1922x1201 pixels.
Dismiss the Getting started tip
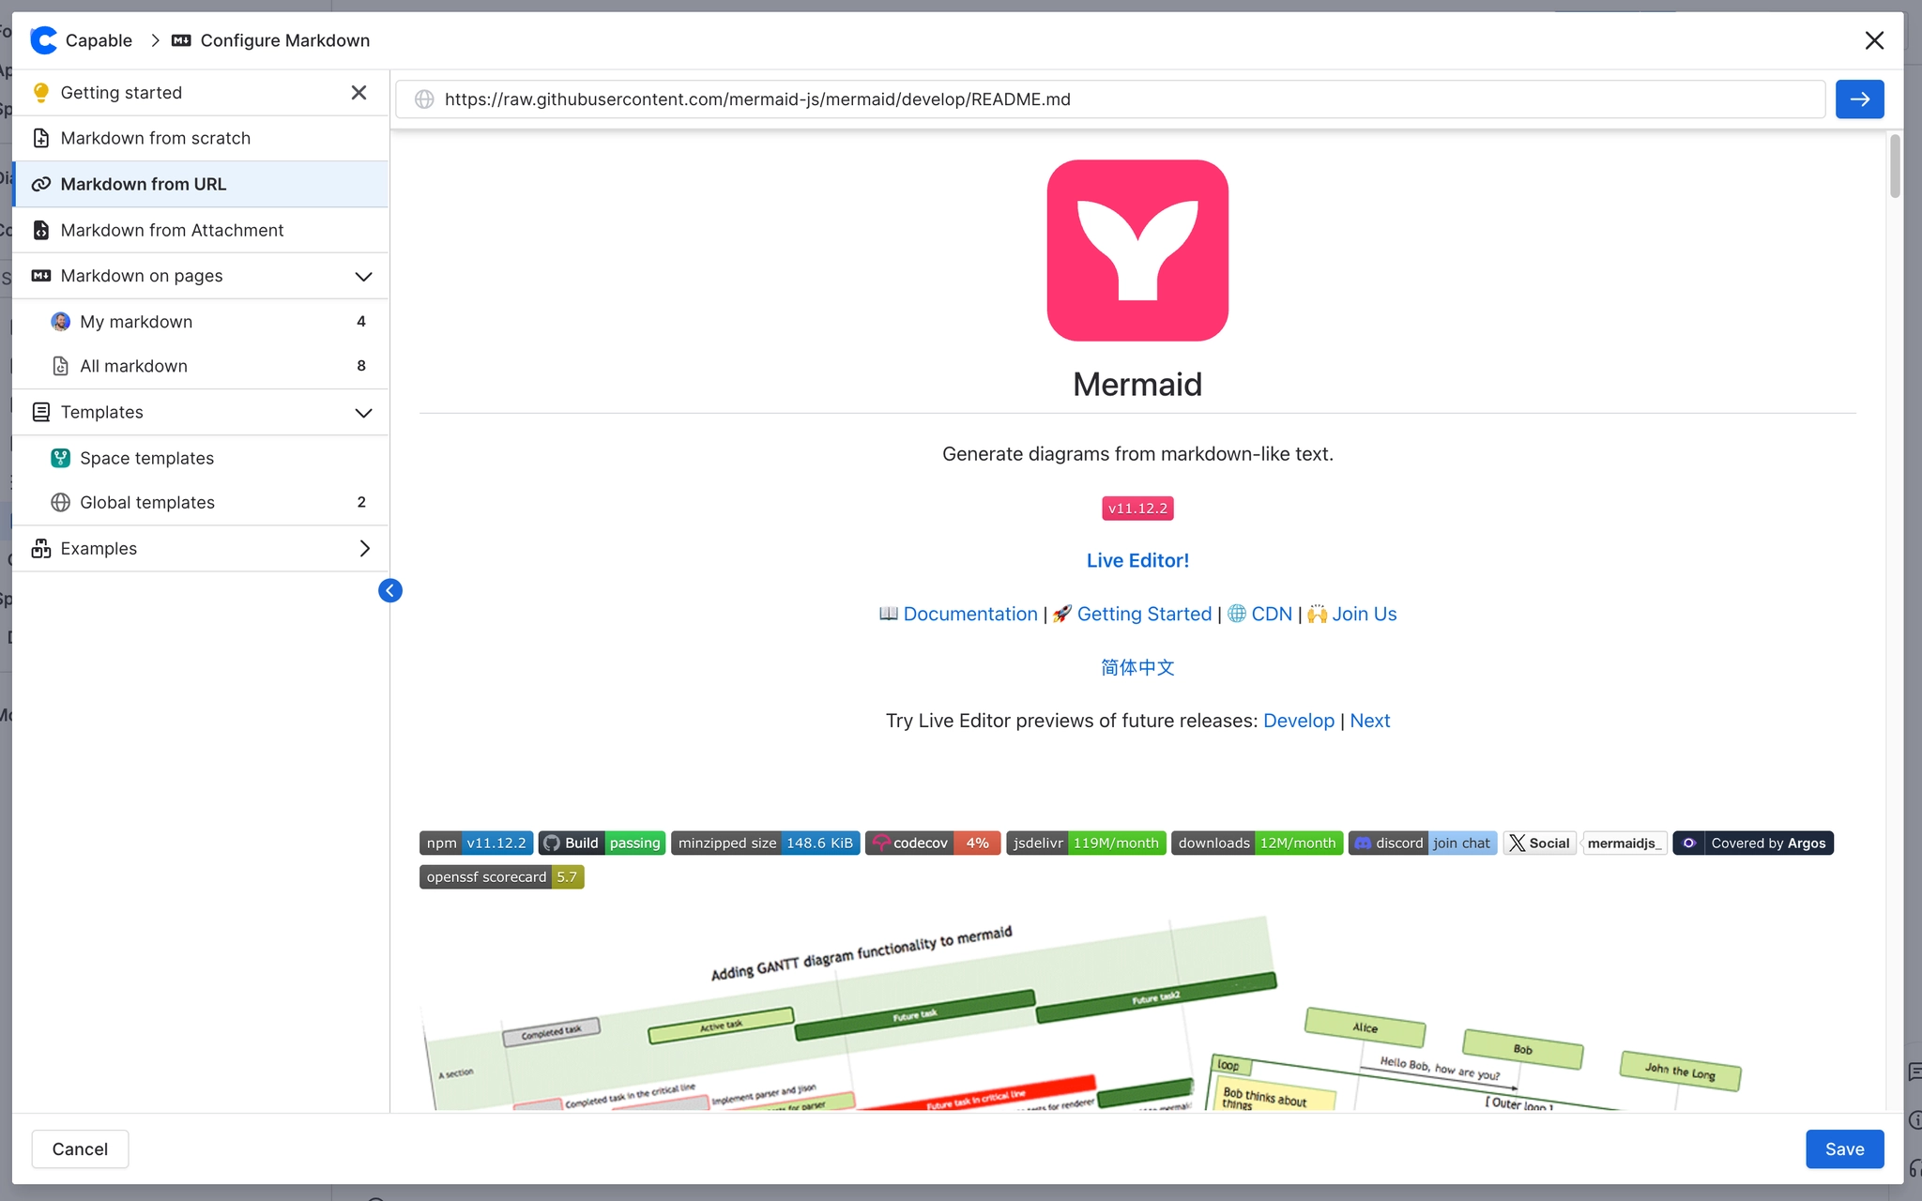358,92
